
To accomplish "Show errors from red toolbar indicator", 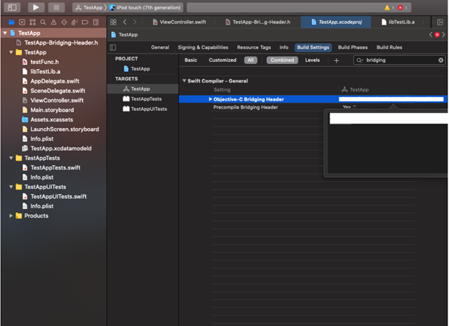I will tap(402, 7).
